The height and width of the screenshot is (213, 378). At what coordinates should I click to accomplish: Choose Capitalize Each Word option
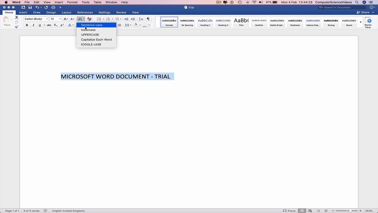point(96,39)
